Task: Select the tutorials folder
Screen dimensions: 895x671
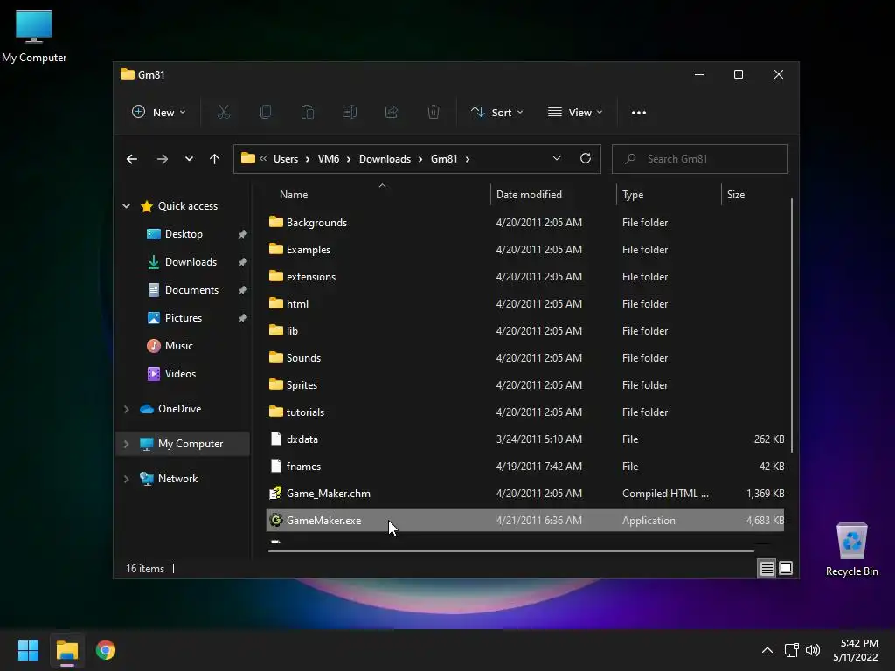Action: [525, 412]
